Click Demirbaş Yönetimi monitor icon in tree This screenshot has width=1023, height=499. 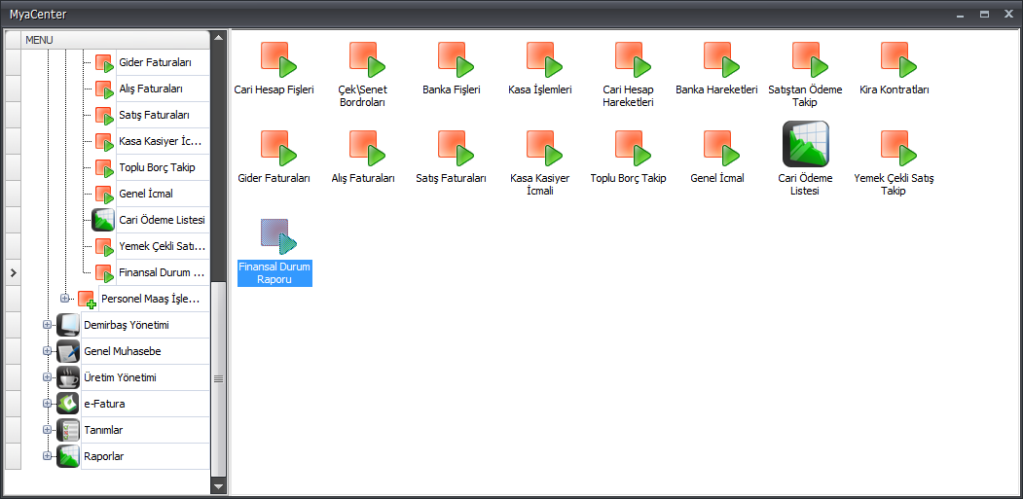click(x=68, y=325)
